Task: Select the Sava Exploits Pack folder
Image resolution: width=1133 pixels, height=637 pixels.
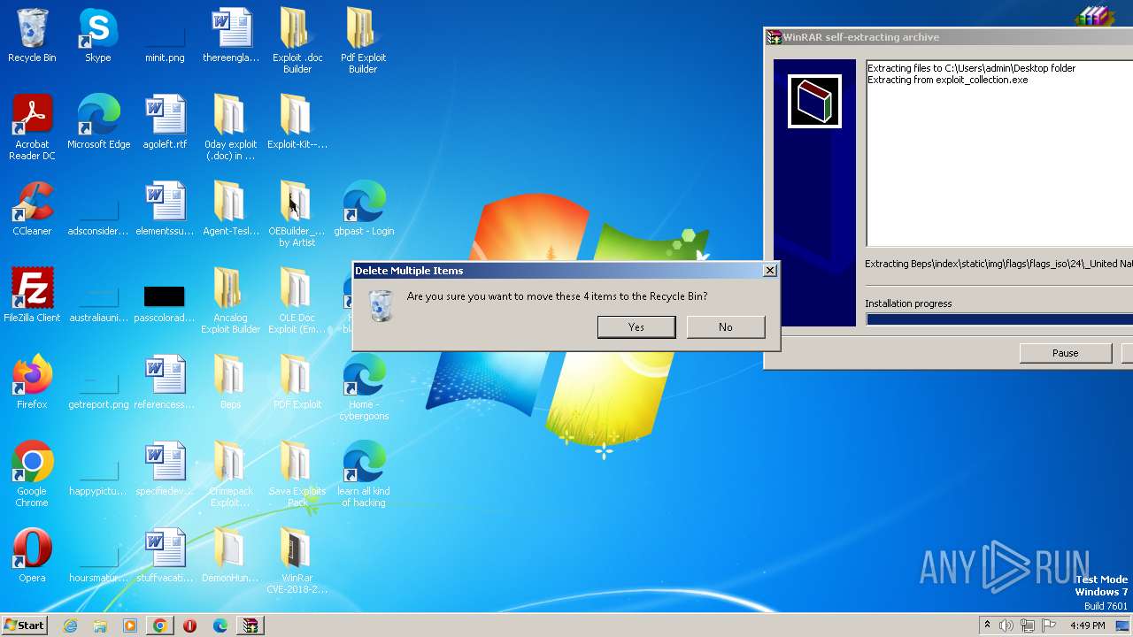Action: coord(297,474)
